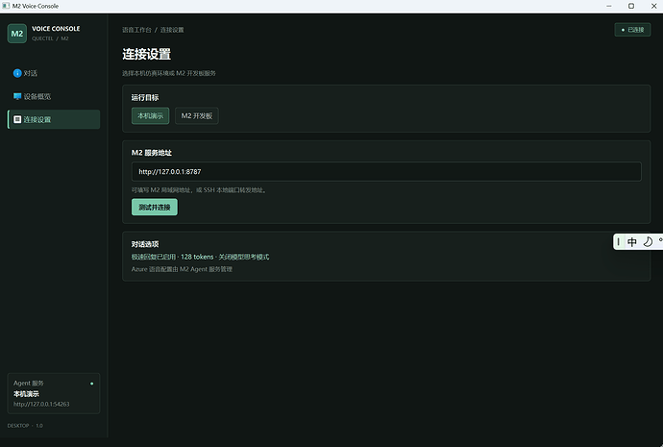Click 连接设置 in the breadcrumb

(x=172, y=30)
